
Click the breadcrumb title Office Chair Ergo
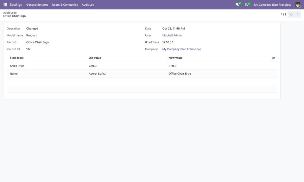point(15,16)
